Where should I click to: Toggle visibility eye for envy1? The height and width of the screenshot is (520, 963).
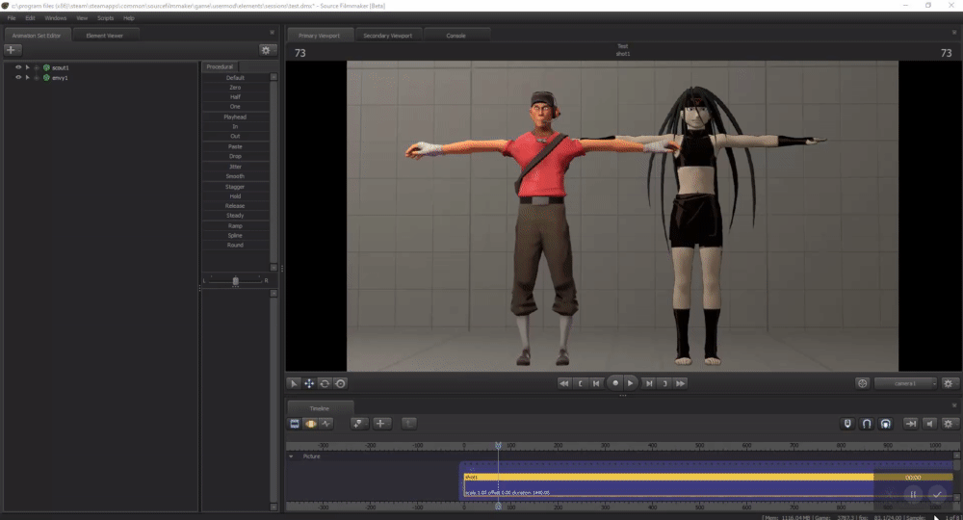(17, 77)
